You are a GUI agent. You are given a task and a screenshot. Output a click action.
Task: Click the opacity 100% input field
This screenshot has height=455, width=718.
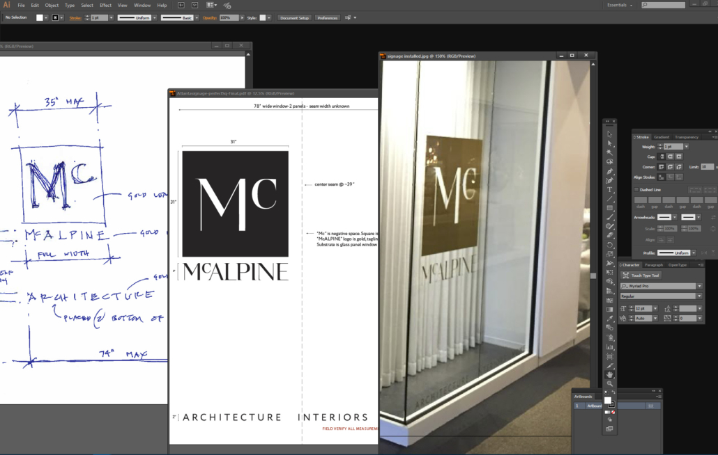[x=229, y=18]
